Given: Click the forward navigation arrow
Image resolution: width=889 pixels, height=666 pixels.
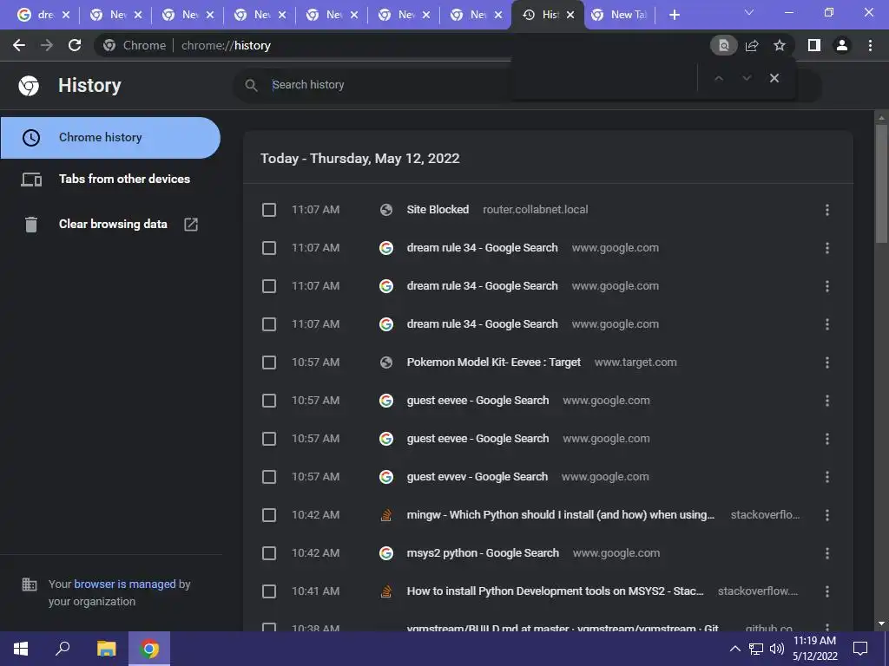Looking at the screenshot, I should (x=47, y=45).
